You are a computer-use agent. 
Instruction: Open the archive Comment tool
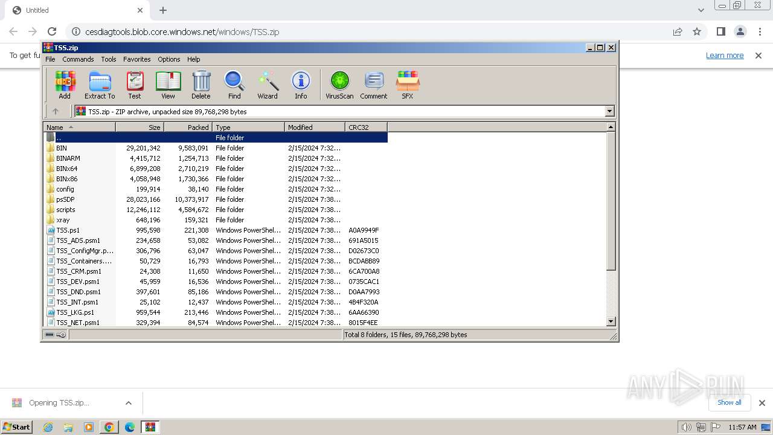(374, 85)
